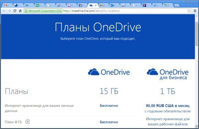This screenshot has width=199, height=129.
Task: Open the Outlook tab
Action: click(x=113, y=5)
